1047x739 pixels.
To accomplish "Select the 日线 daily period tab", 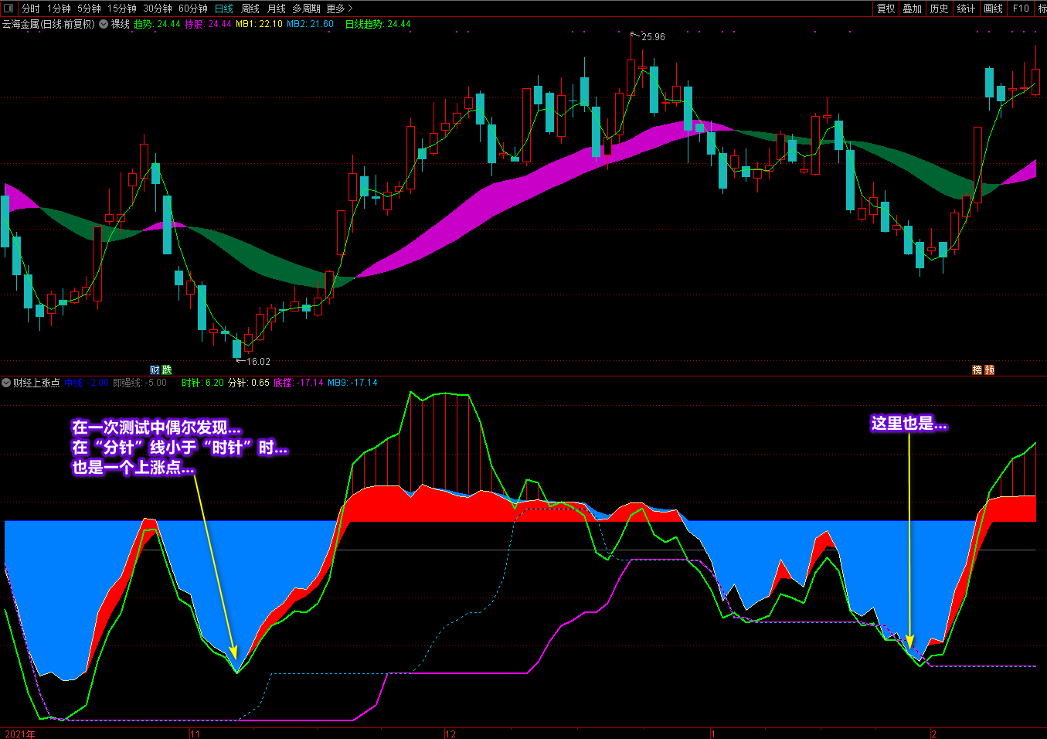I will 224,9.
